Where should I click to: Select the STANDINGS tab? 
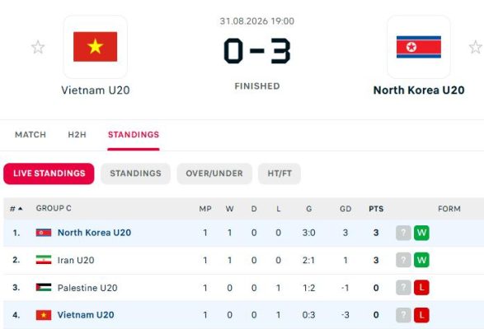134,135
